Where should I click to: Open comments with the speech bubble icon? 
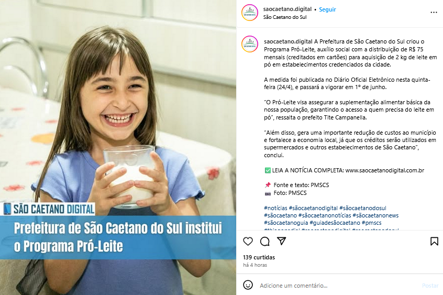click(265, 241)
